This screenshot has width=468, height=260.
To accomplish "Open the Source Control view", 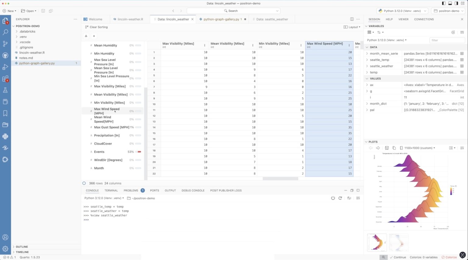I will click(x=5, y=44).
